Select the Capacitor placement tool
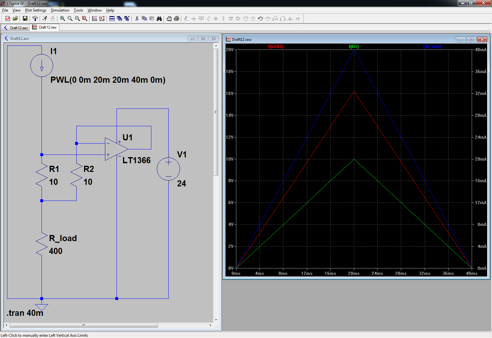The height and width of the screenshot is (338, 492). pyautogui.click(x=216, y=19)
